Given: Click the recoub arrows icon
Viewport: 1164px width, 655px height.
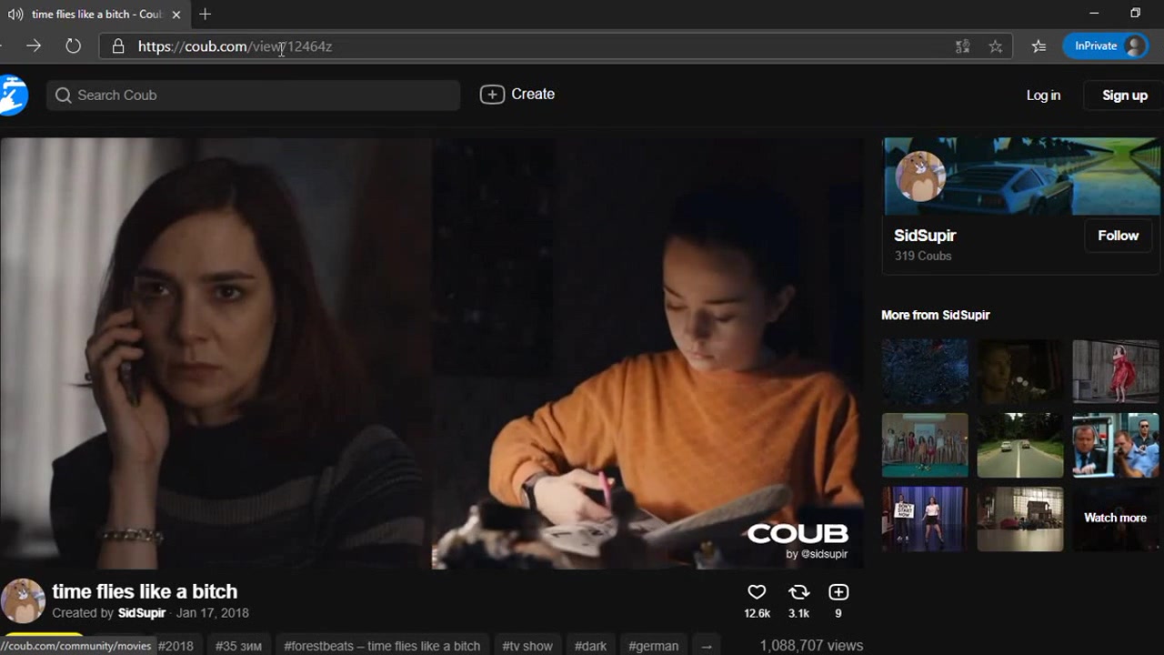Looking at the screenshot, I should [x=798, y=592].
